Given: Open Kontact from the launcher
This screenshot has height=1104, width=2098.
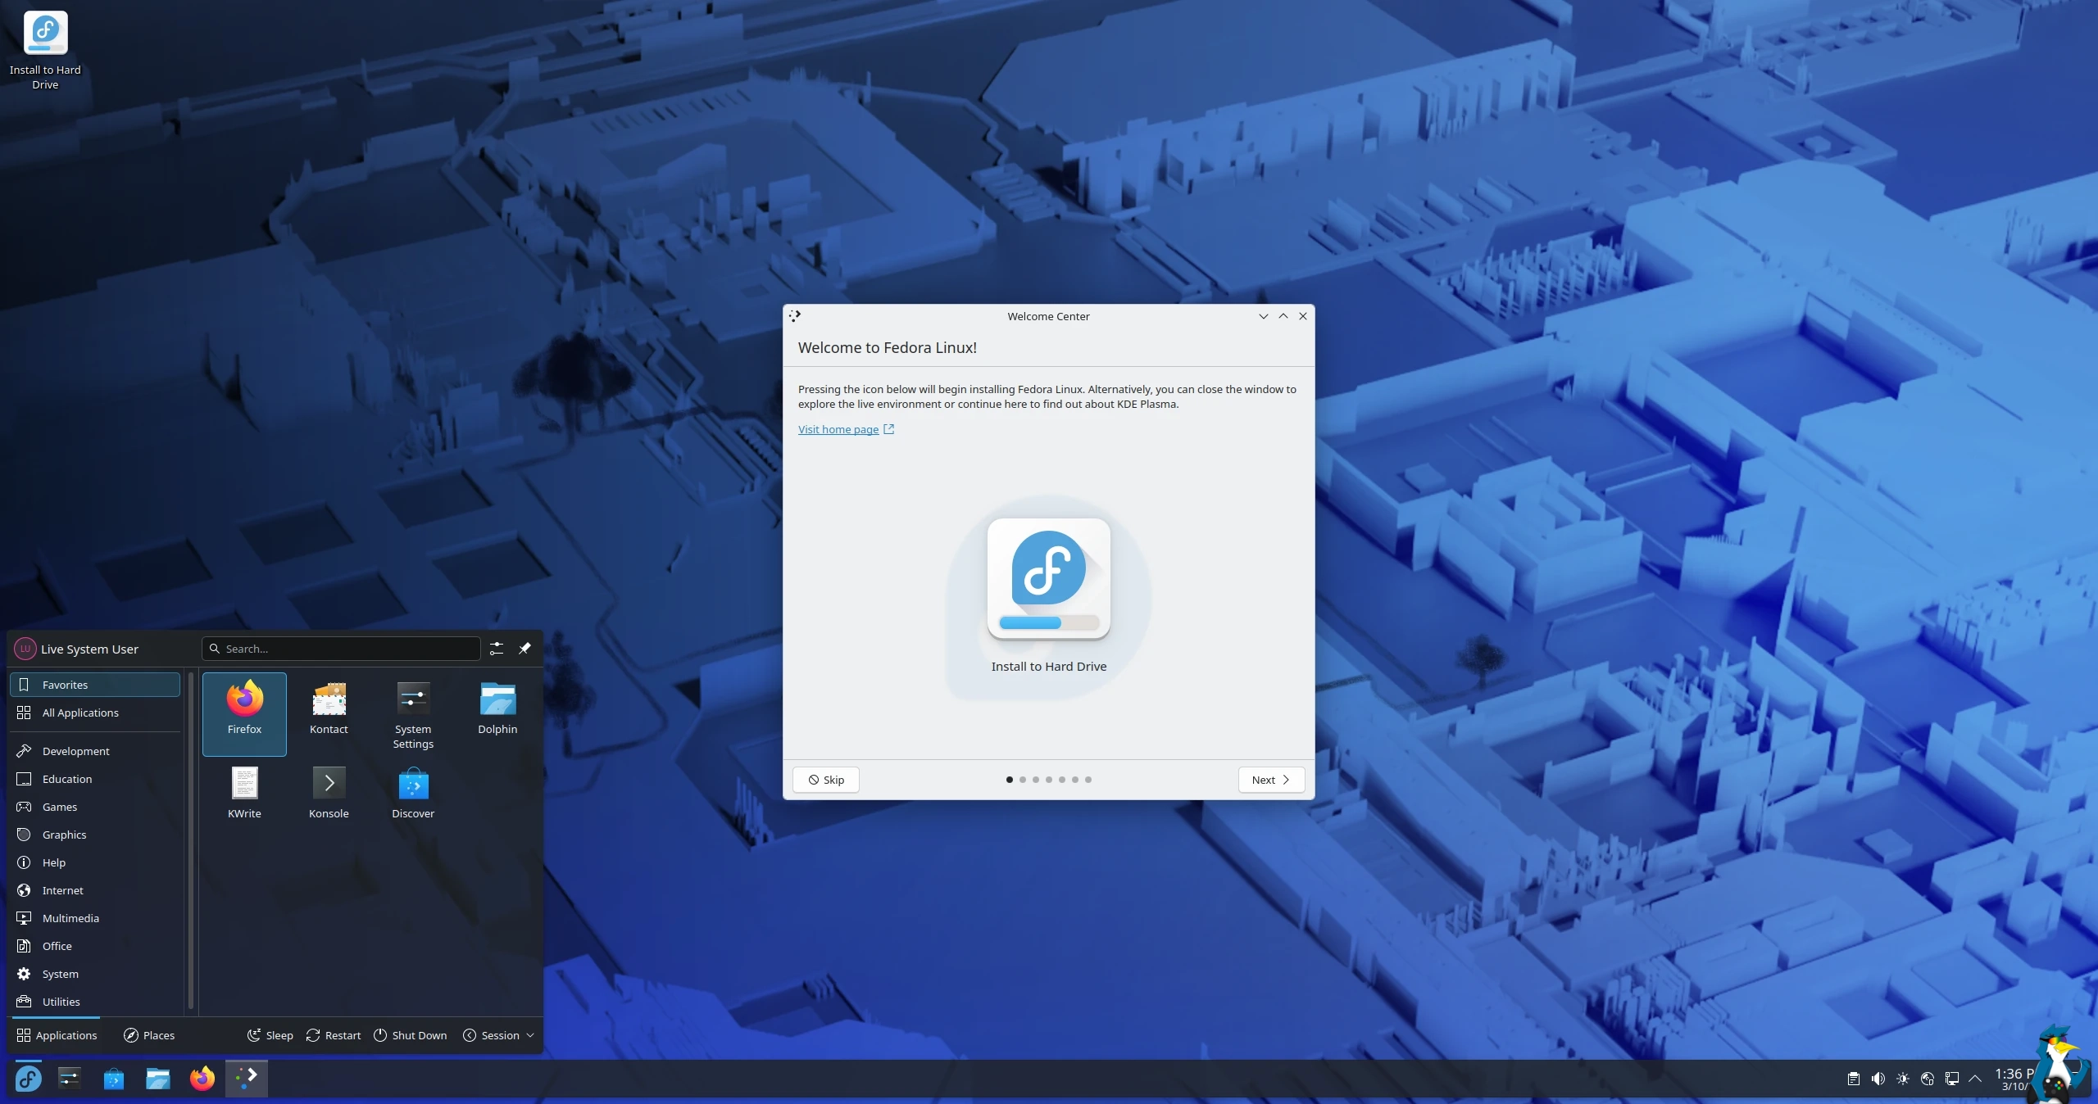Looking at the screenshot, I should point(329,711).
